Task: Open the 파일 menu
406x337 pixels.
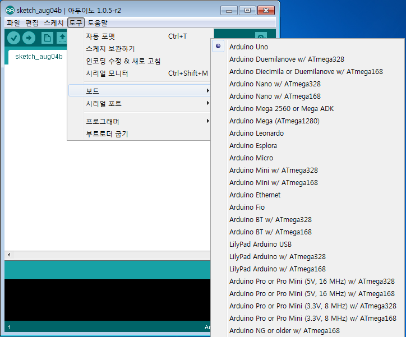Action: point(13,23)
